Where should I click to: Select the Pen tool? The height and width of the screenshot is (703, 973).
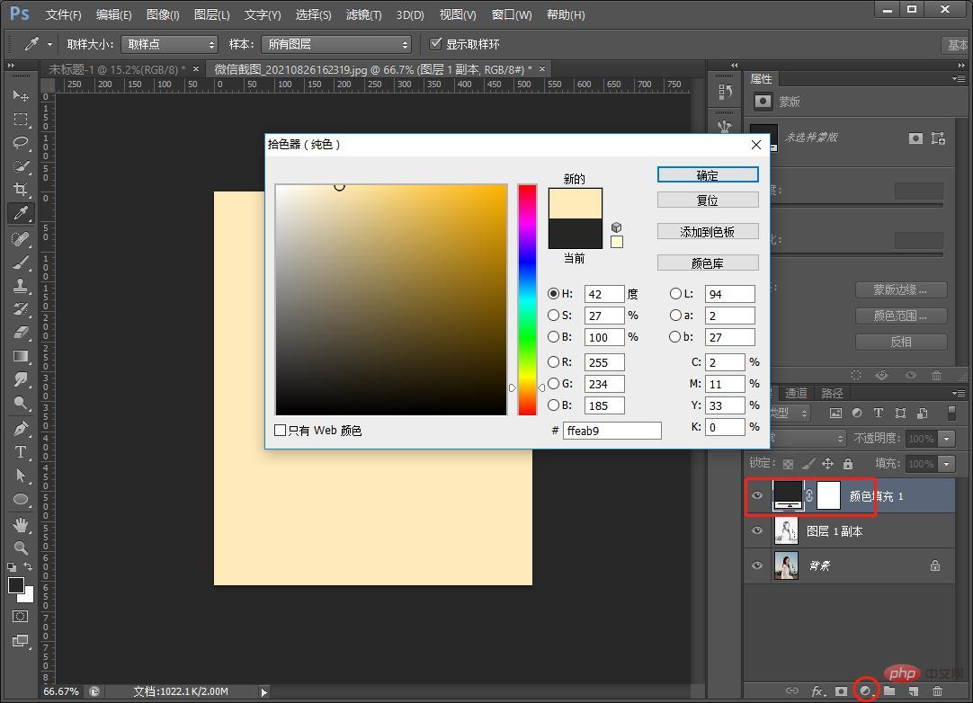click(x=21, y=429)
